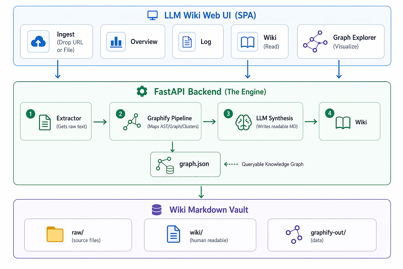Click the "(Drop URL or File)" caption
The width and height of the screenshot is (403, 269).
point(70,46)
